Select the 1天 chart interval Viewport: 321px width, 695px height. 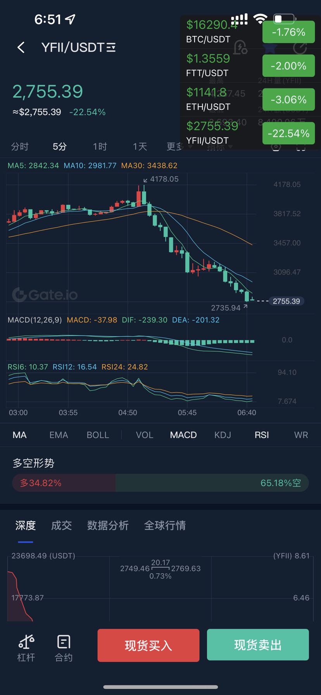140,147
